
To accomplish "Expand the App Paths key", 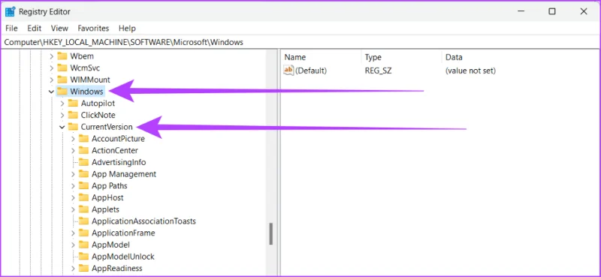I will coord(73,186).
